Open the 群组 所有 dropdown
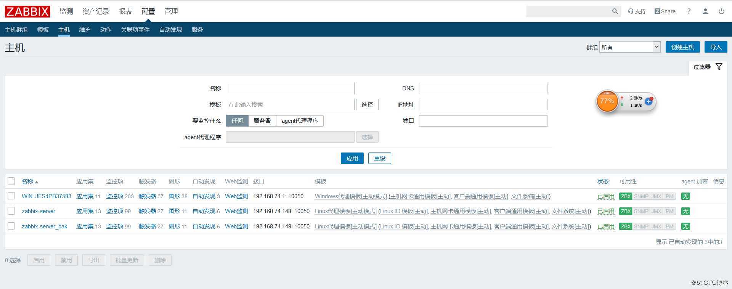The width and height of the screenshot is (732, 289). pyautogui.click(x=630, y=47)
